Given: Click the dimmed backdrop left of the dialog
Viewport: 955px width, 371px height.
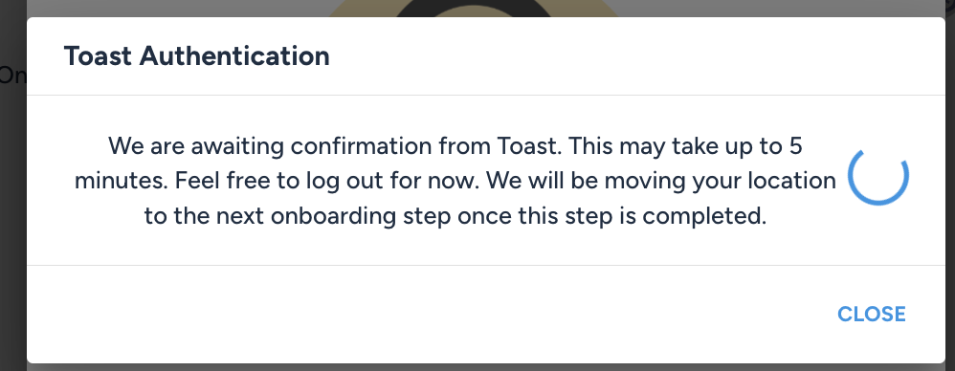Looking at the screenshot, I should tap(12, 213).
